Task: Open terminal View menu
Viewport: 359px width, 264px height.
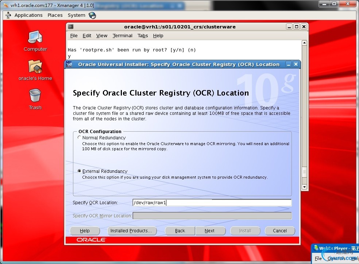Action: [x=102, y=36]
